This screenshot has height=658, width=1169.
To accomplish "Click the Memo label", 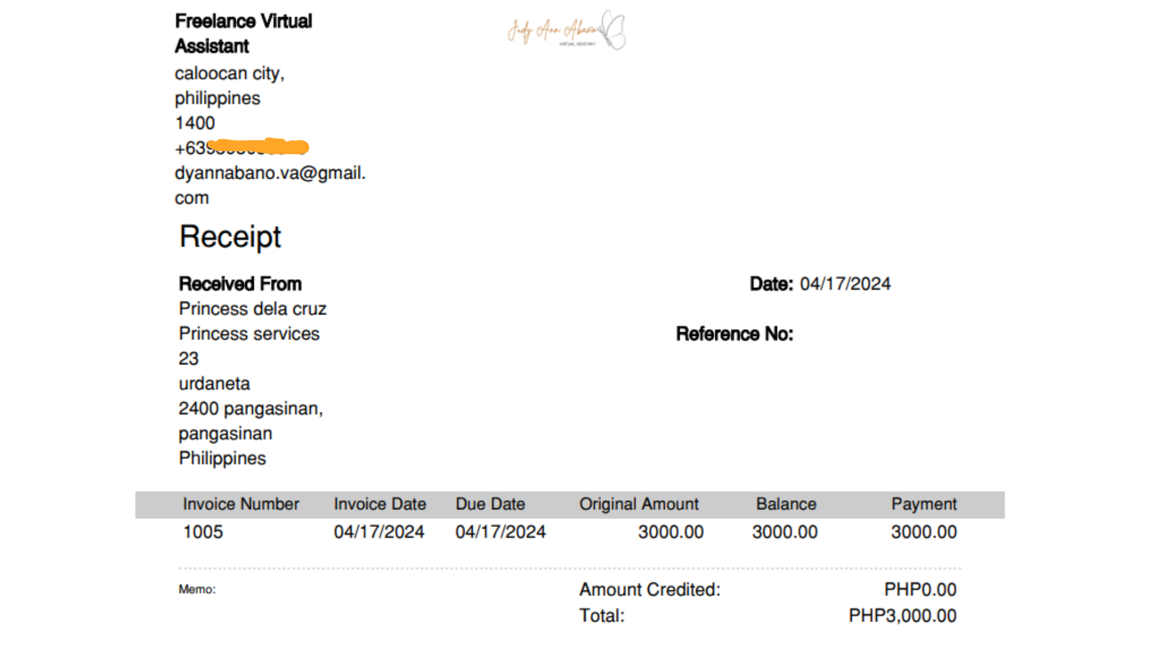I will tap(197, 590).
